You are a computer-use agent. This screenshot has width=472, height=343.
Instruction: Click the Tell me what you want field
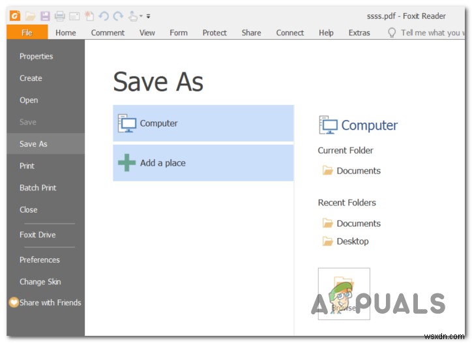pos(432,33)
